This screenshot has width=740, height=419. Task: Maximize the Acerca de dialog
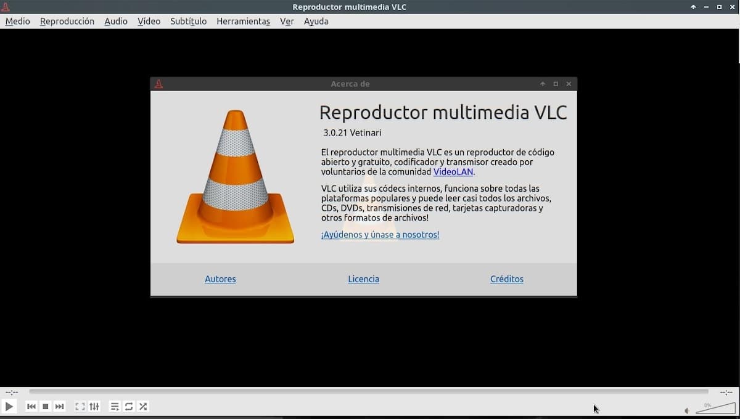pos(556,84)
